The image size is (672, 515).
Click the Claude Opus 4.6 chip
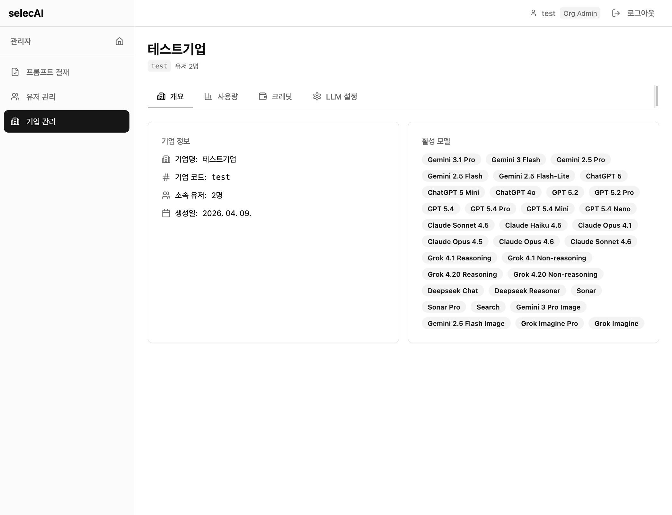526,241
